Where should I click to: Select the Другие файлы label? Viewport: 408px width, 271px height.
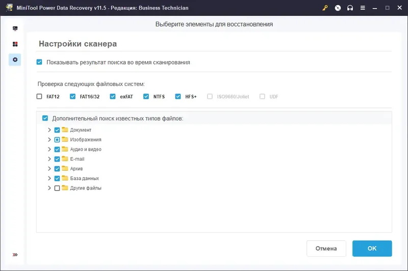(x=86, y=188)
